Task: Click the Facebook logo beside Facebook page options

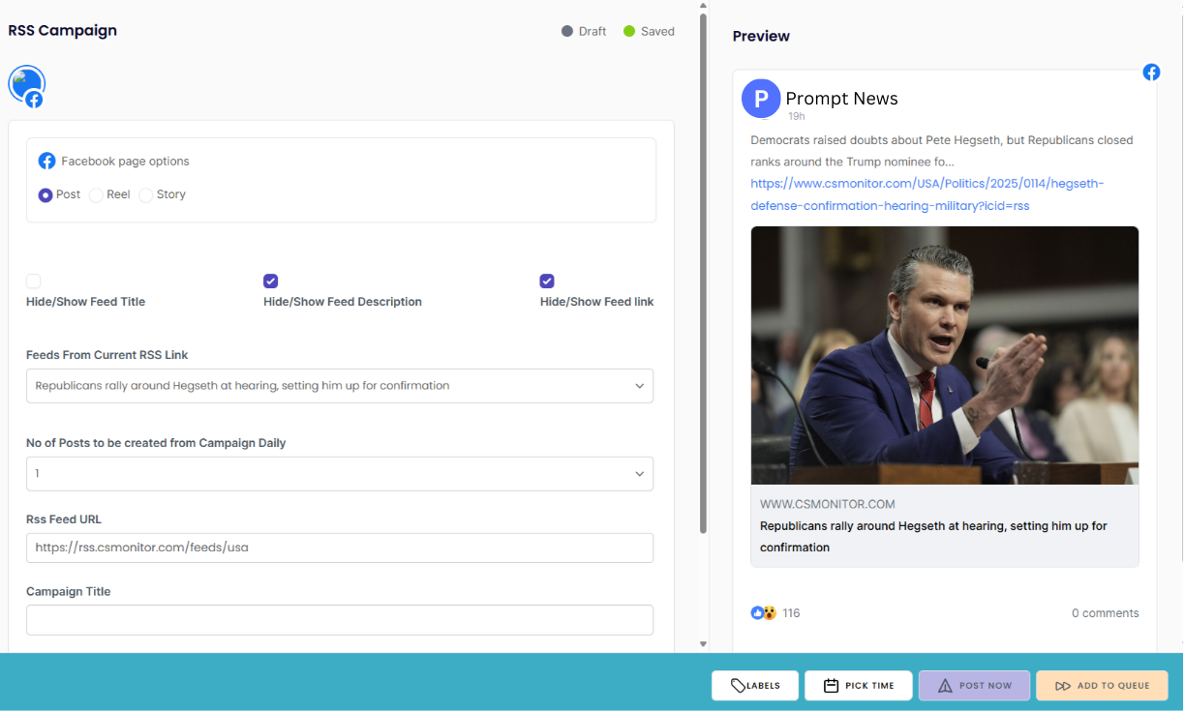Action: pos(46,161)
